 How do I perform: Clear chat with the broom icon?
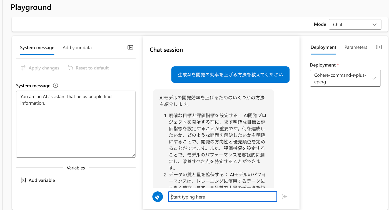158,197
